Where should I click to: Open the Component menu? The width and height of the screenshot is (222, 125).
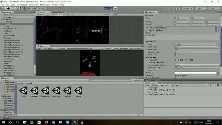click(x=33, y=5)
